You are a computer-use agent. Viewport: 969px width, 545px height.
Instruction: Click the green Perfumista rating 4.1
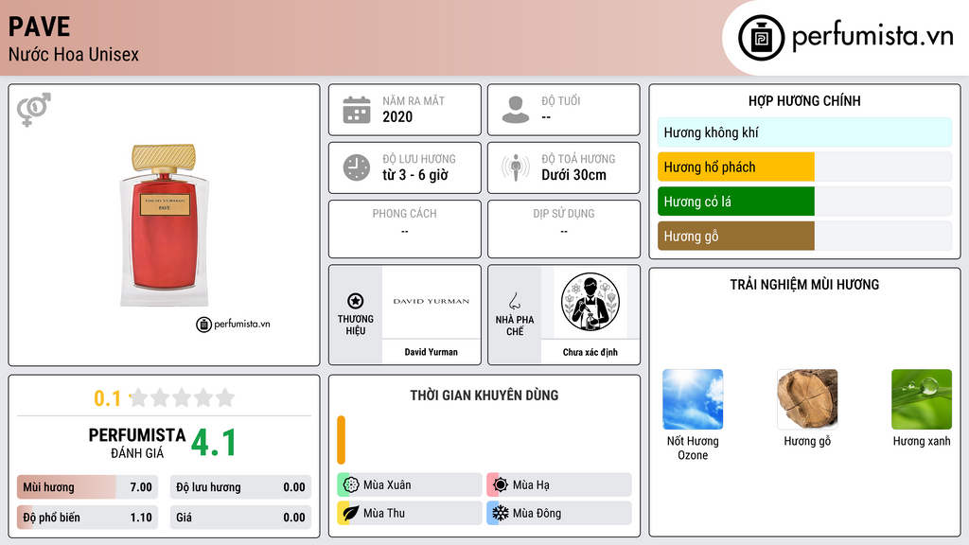click(x=214, y=443)
